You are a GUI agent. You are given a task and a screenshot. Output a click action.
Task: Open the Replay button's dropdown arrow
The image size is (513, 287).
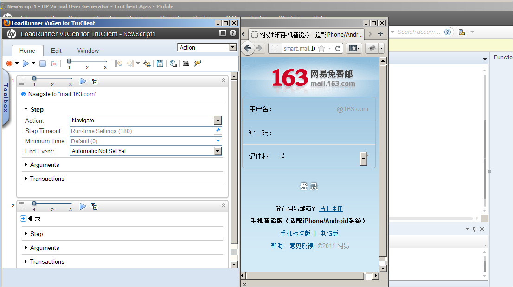pos(33,64)
